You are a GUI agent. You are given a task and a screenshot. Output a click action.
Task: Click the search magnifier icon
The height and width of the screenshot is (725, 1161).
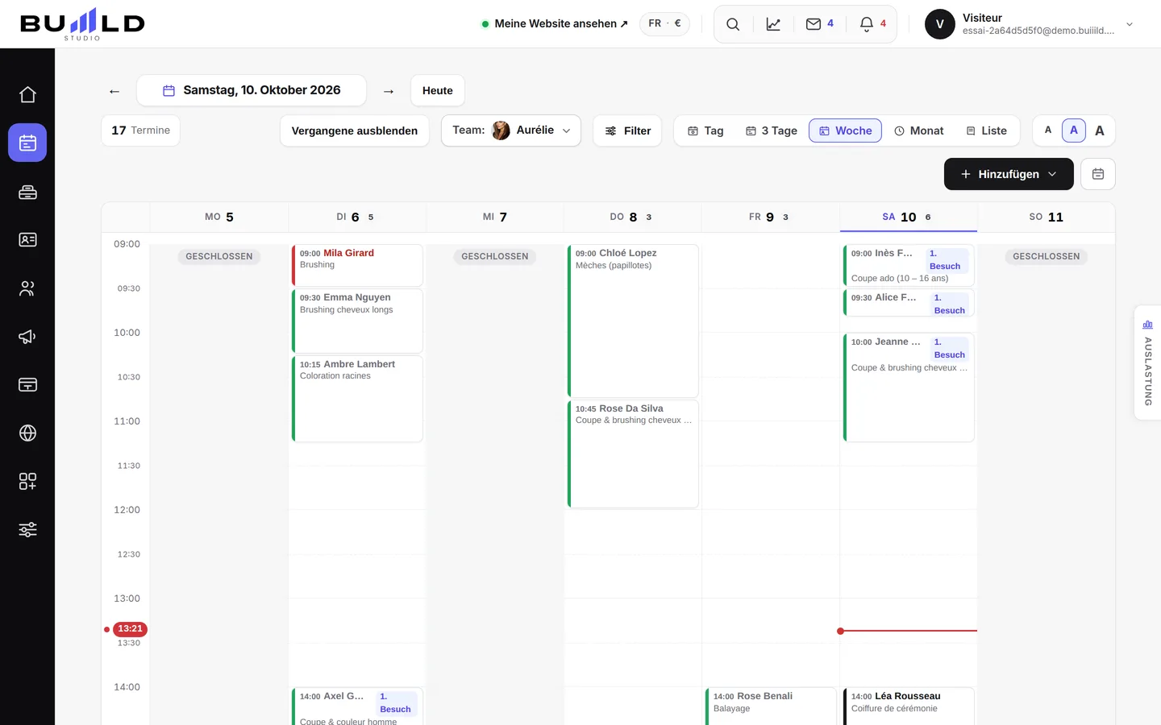click(733, 24)
